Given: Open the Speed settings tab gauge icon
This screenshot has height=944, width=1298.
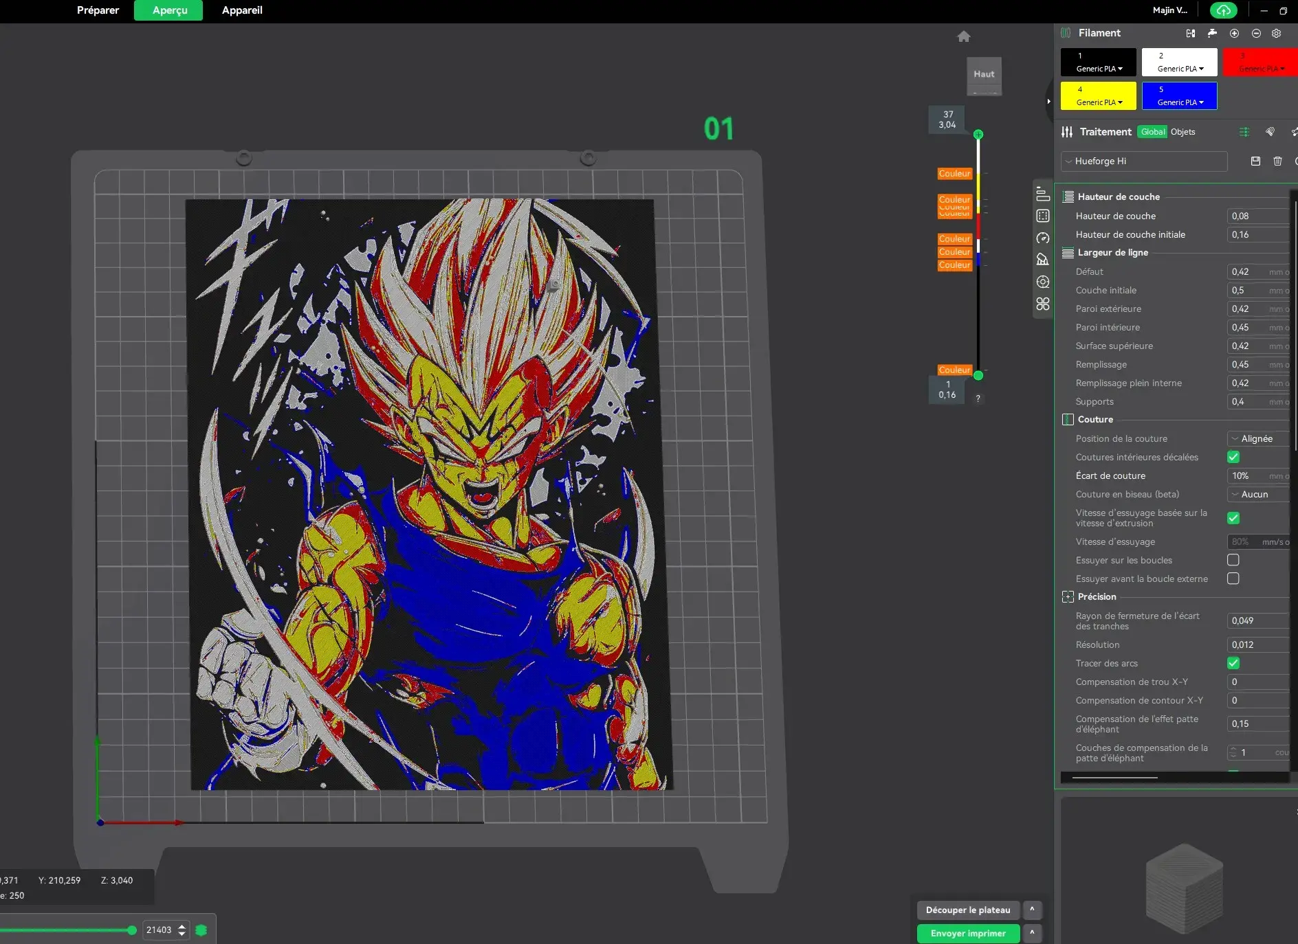Looking at the screenshot, I should pos(1043,238).
